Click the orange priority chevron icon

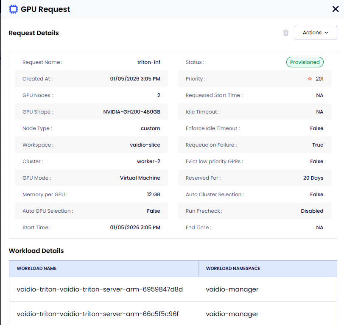click(x=310, y=79)
